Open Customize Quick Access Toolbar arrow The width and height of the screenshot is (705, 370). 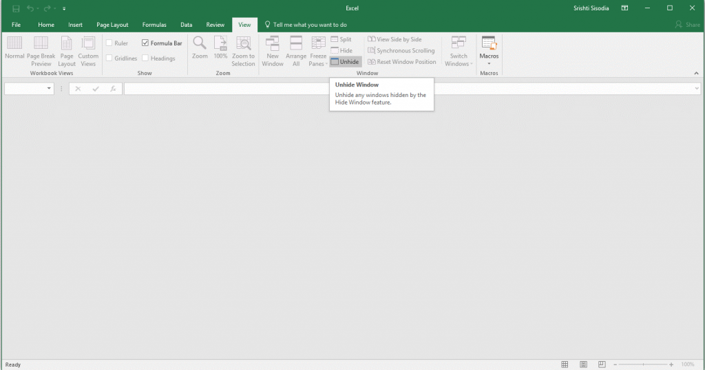point(64,8)
